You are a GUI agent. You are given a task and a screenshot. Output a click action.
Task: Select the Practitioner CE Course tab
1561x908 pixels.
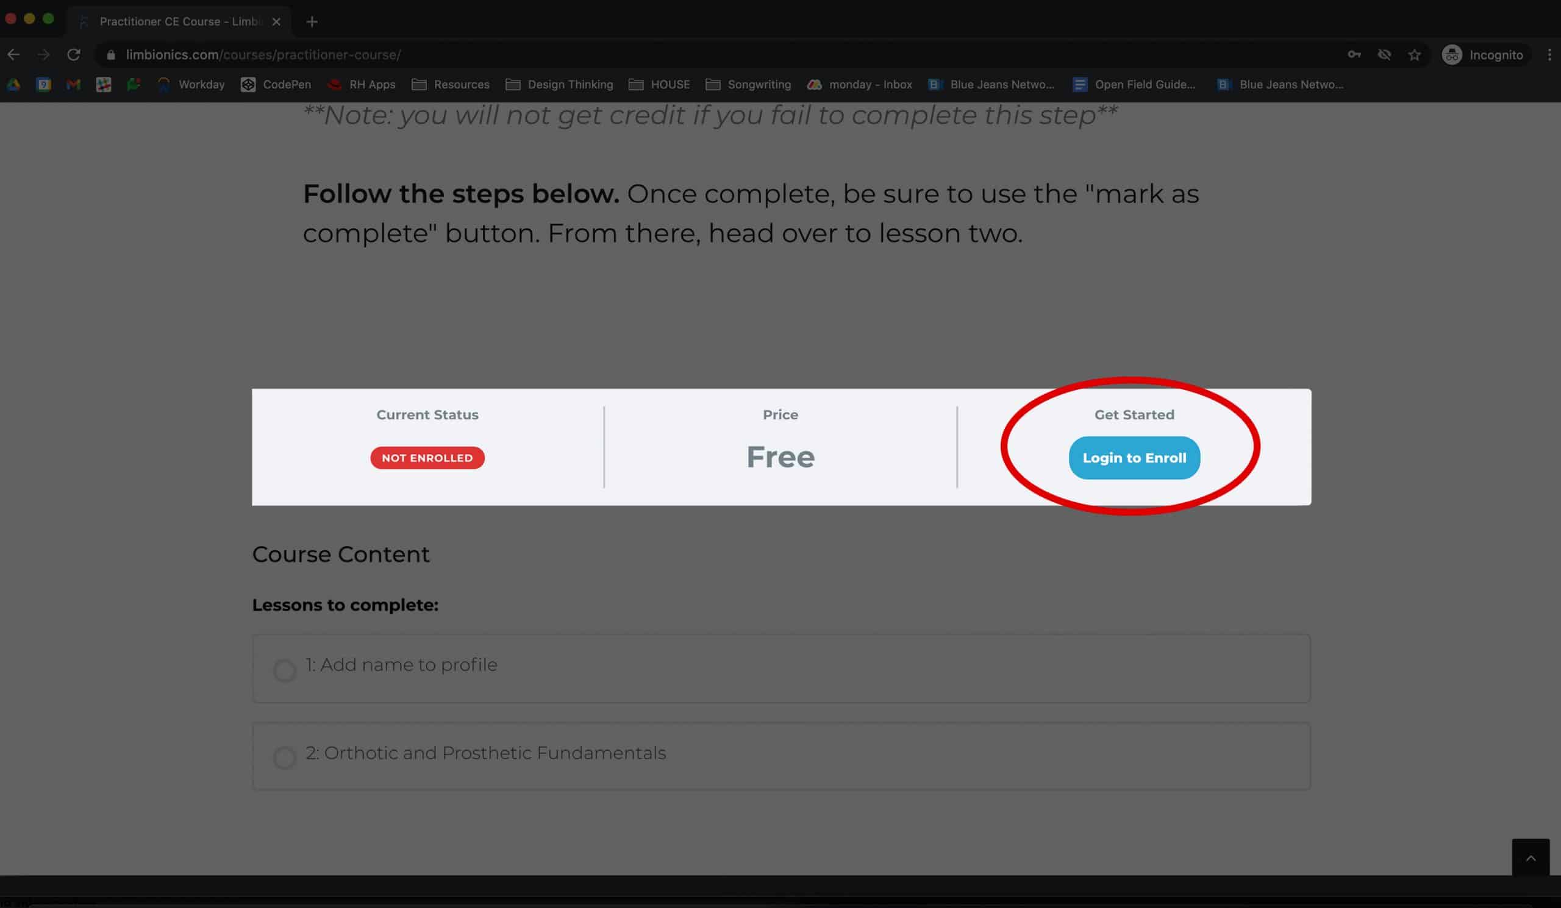click(180, 22)
